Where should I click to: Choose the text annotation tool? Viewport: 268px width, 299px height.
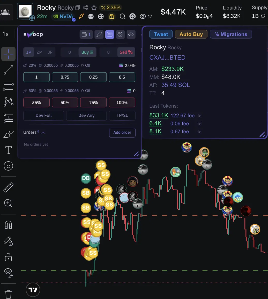pyautogui.click(x=8, y=150)
